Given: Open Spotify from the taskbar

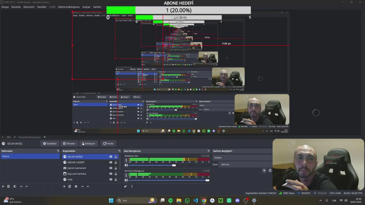Looking at the screenshot, I should click(x=171, y=200).
